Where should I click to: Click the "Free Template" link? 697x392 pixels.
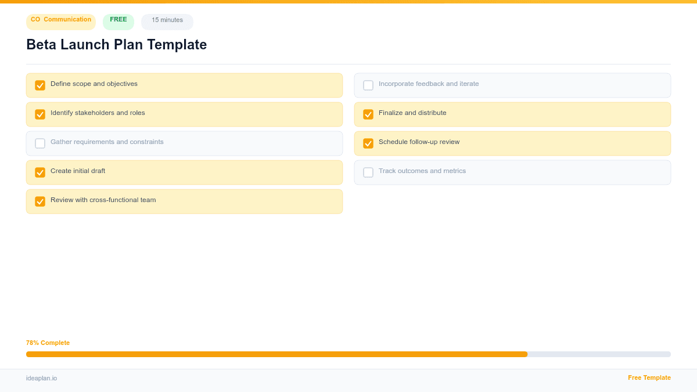click(649, 377)
